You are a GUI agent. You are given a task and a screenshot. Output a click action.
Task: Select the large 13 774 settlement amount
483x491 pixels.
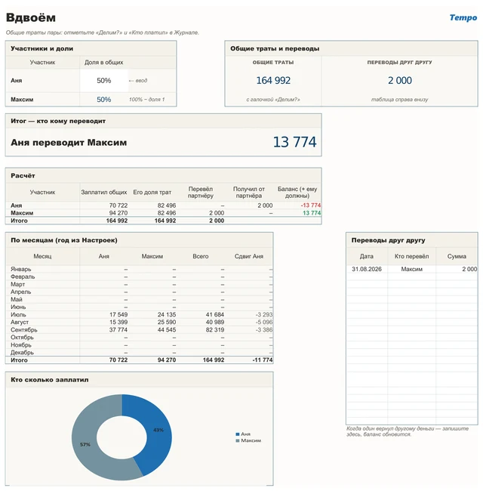[294, 142]
